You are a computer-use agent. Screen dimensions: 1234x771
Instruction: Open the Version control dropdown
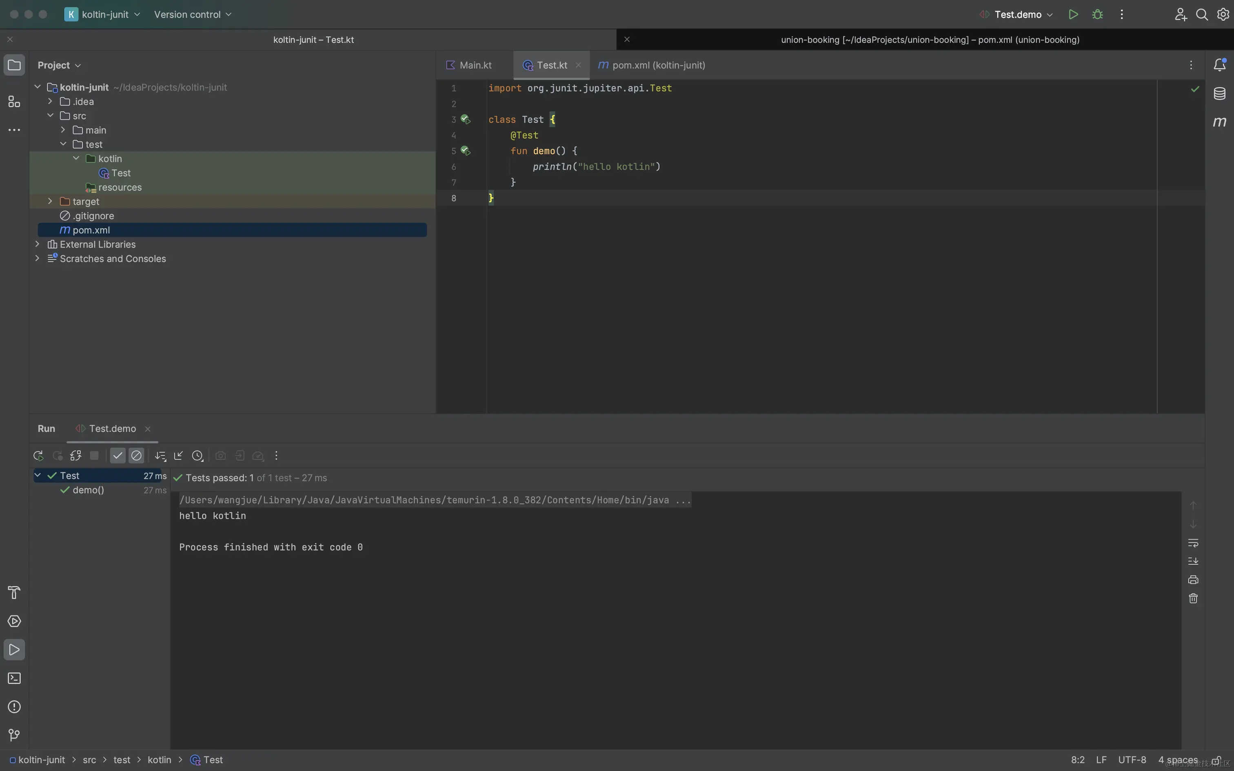click(193, 14)
